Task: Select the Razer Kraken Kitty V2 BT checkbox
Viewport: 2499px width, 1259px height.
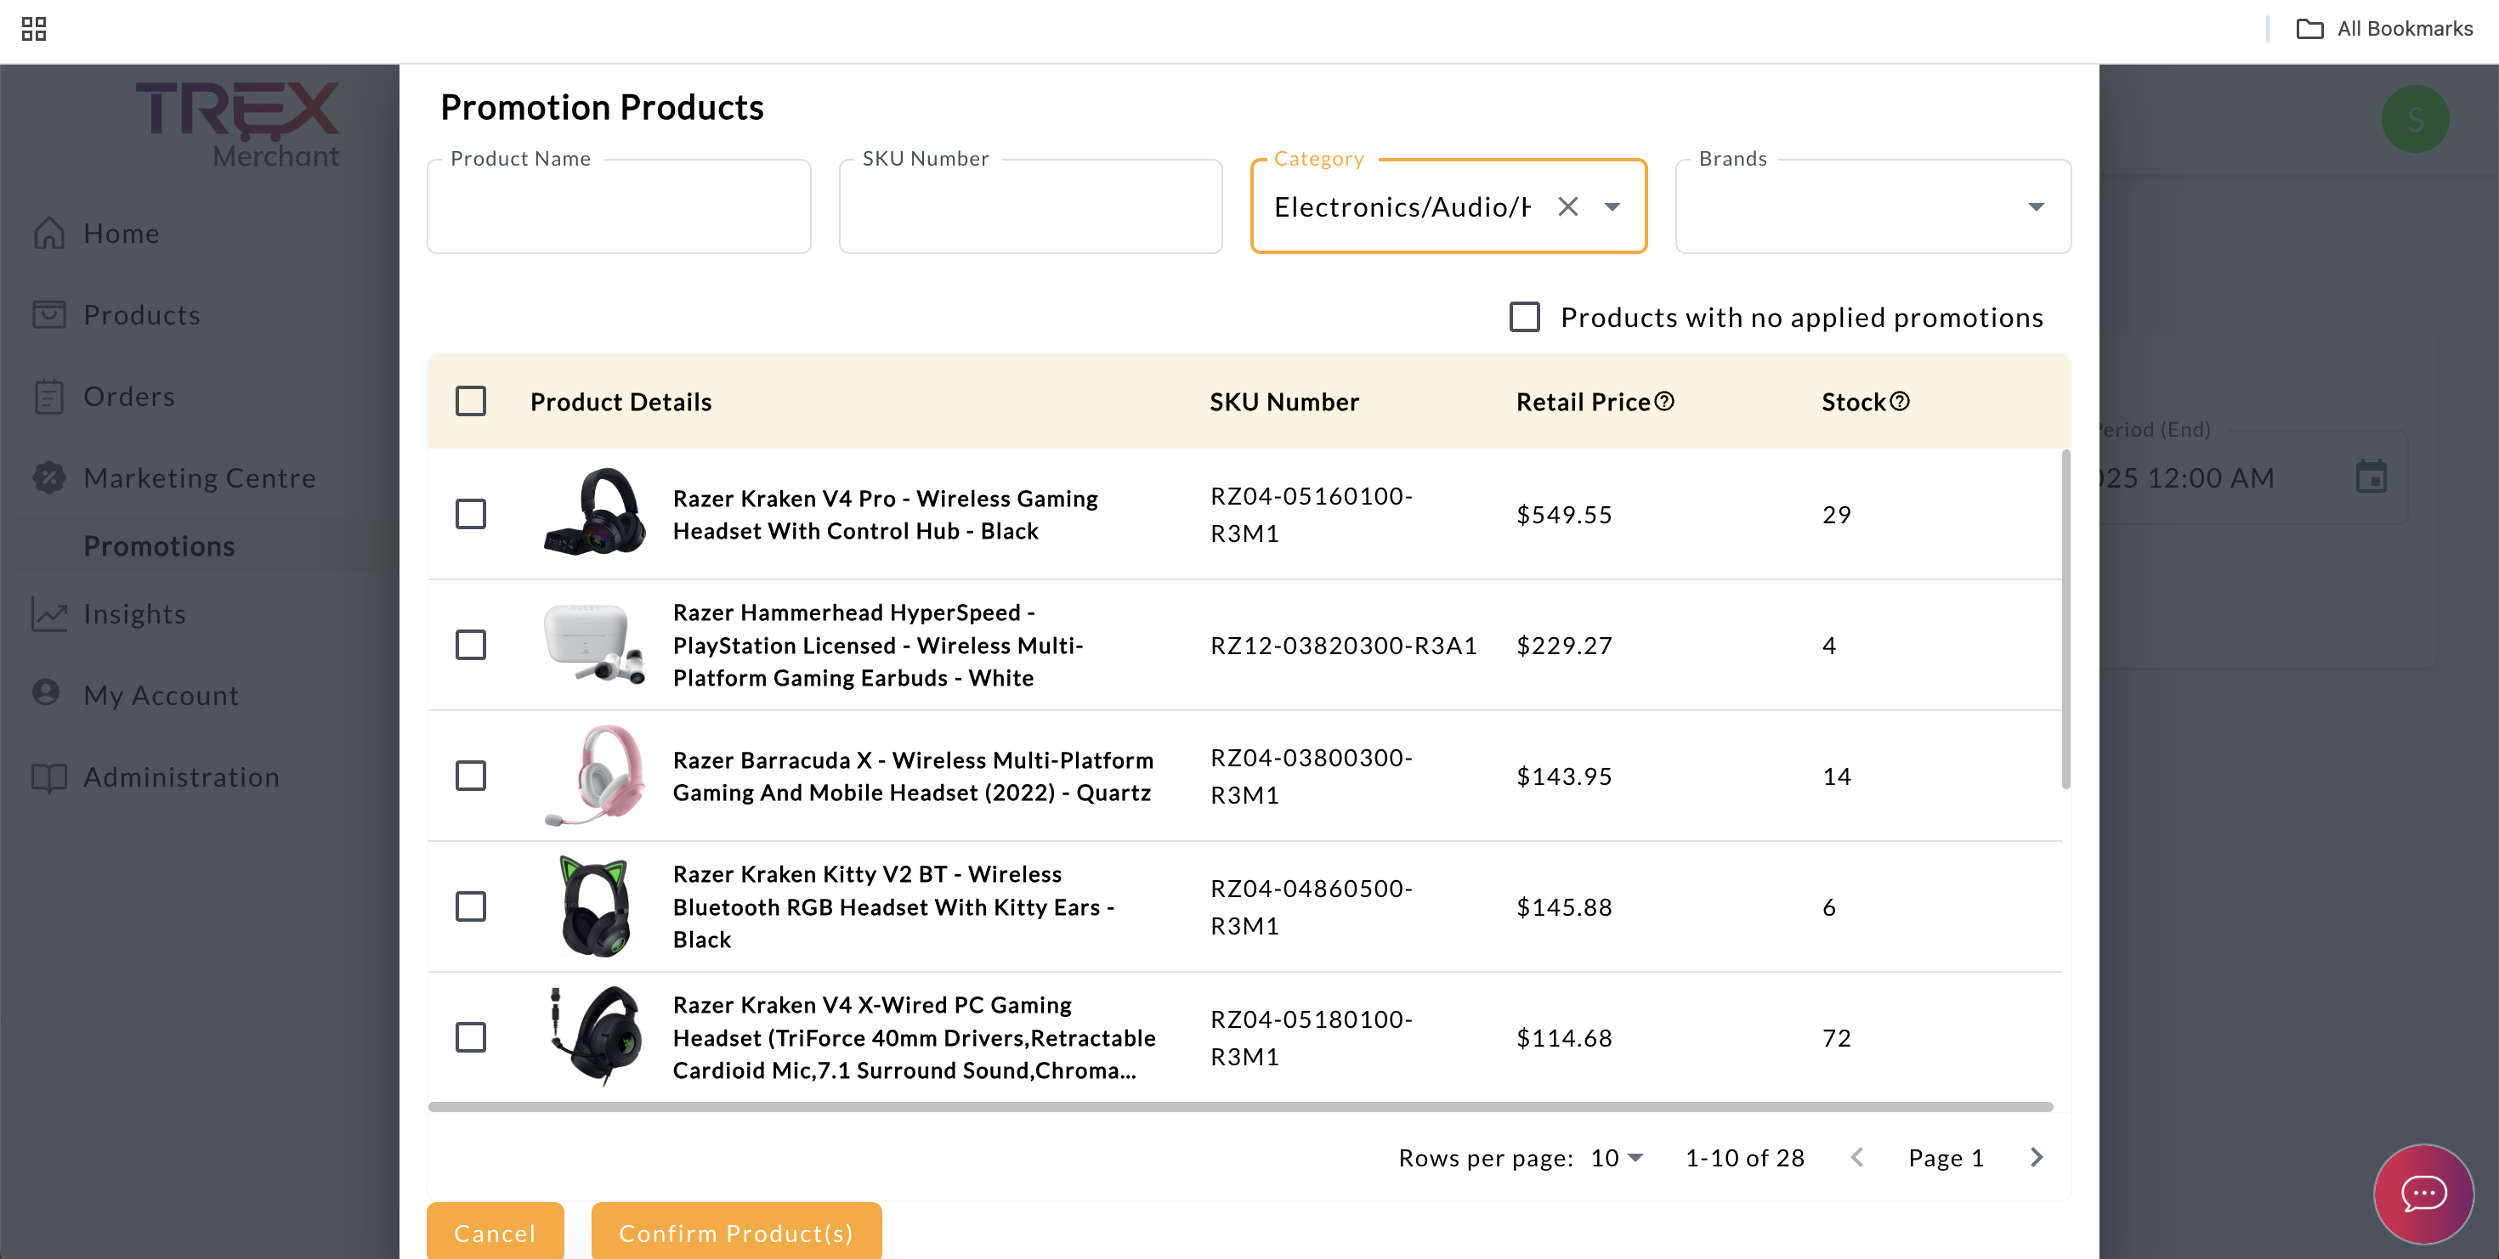Action: coord(471,906)
